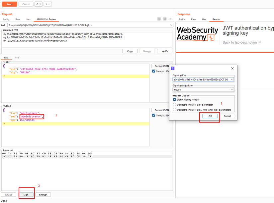This screenshot has width=274, height=203.
Task: Switch to Response Raw tab
Action: pos(193,19)
